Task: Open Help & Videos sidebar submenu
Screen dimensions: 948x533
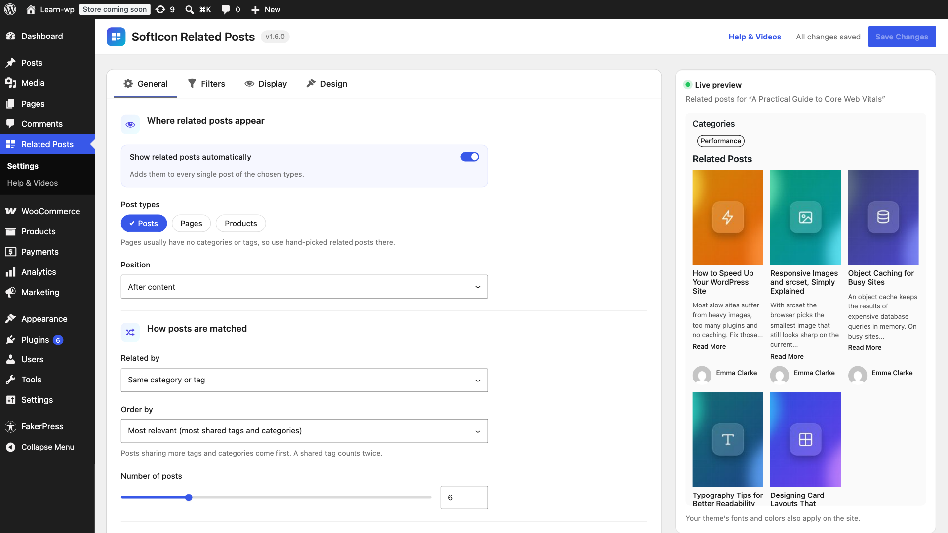Action: 33,183
